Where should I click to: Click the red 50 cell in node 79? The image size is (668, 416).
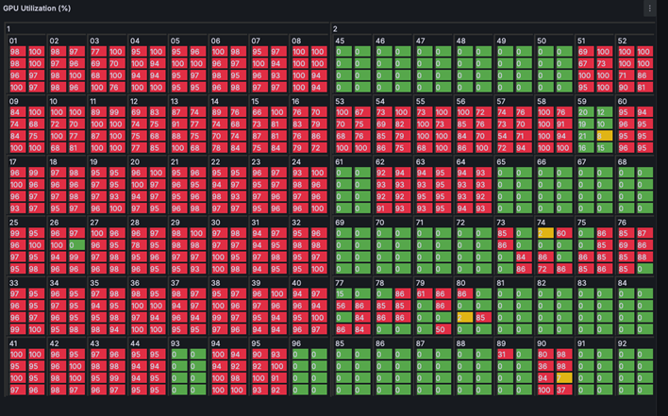442,329
